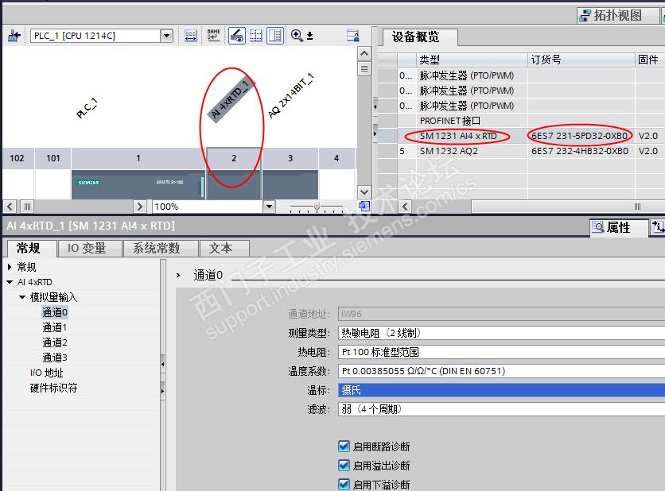Open the 温标 摄氏 dropdown

click(502, 390)
